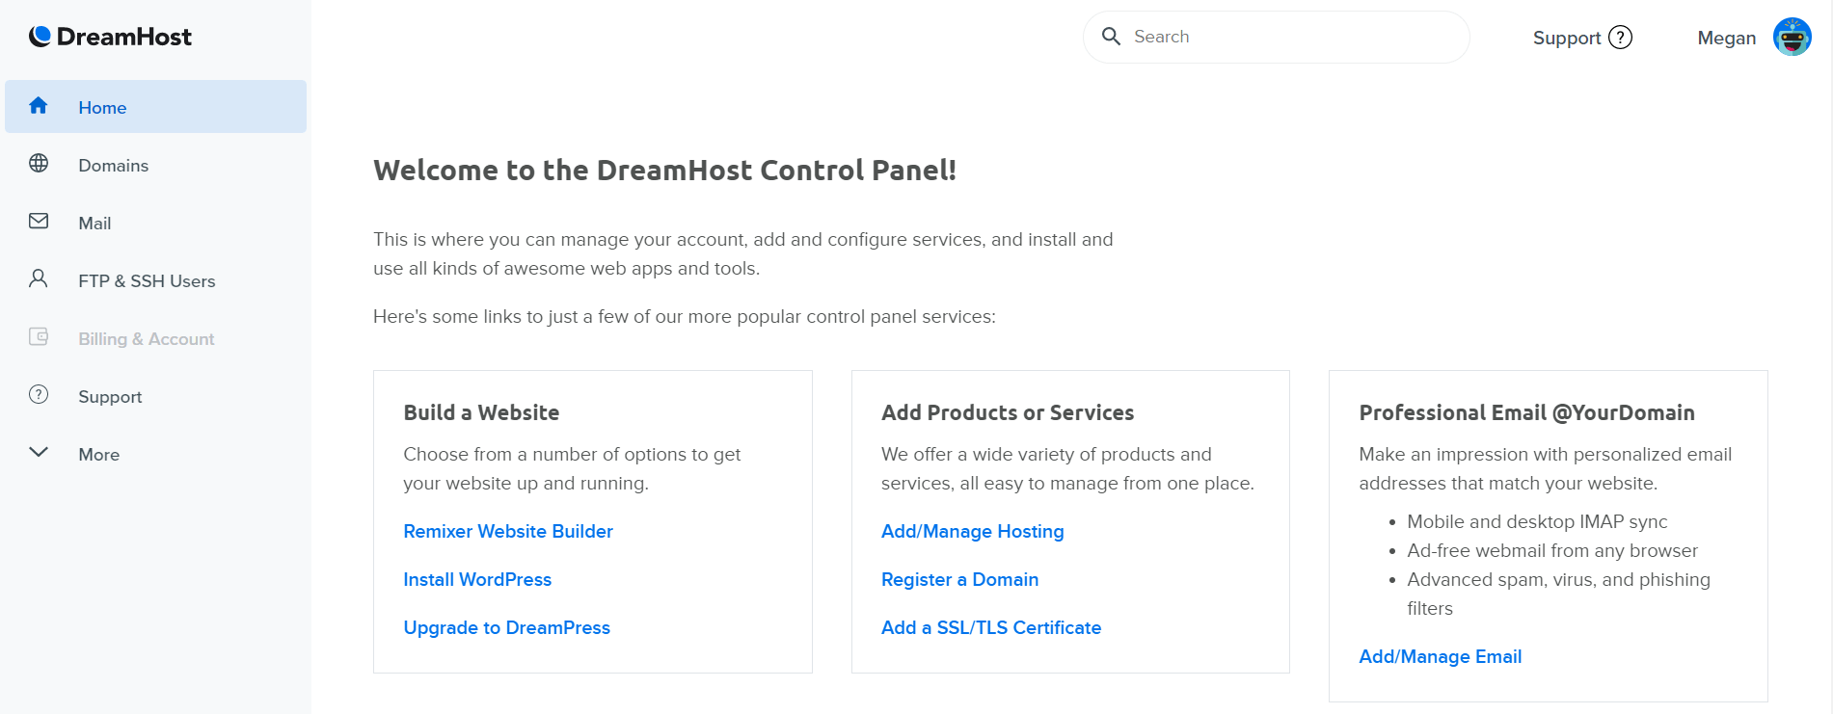Click Add/Manage Hosting link
Image resolution: width=1833 pixels, height=714 pixels.
pyautogui.click(x=972, y=532)
